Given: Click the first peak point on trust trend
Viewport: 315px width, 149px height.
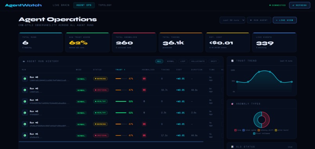Looking at the screenshot, I should [259, 72].
